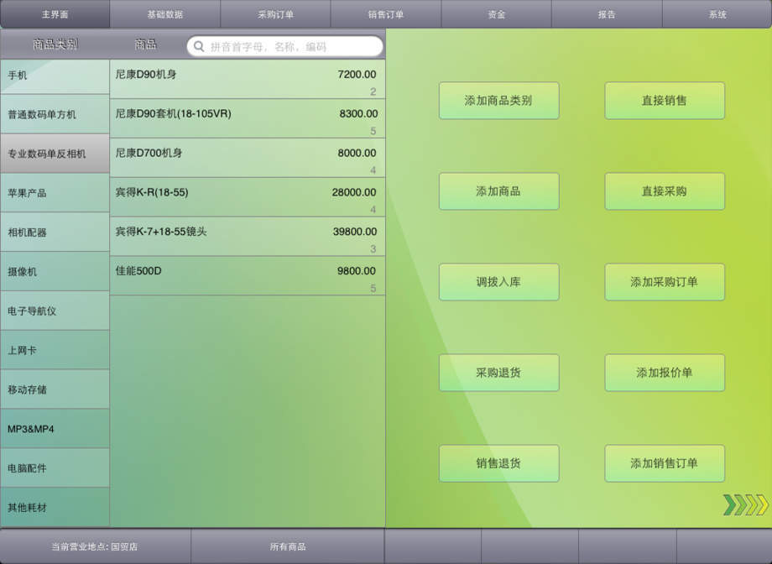Choose the 电脑配件 category

[55, 468]
